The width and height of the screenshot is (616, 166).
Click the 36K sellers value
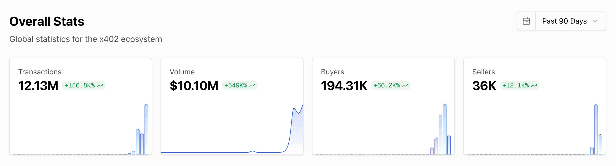click(484, 86)
